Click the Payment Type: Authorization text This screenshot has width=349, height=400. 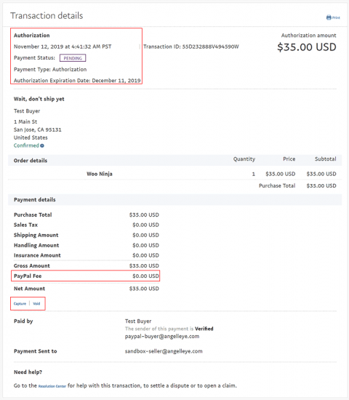point(50,69)
